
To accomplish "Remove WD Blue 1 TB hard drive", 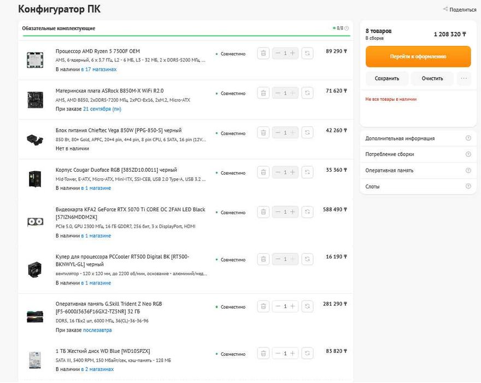I will [x=263, y=353].
